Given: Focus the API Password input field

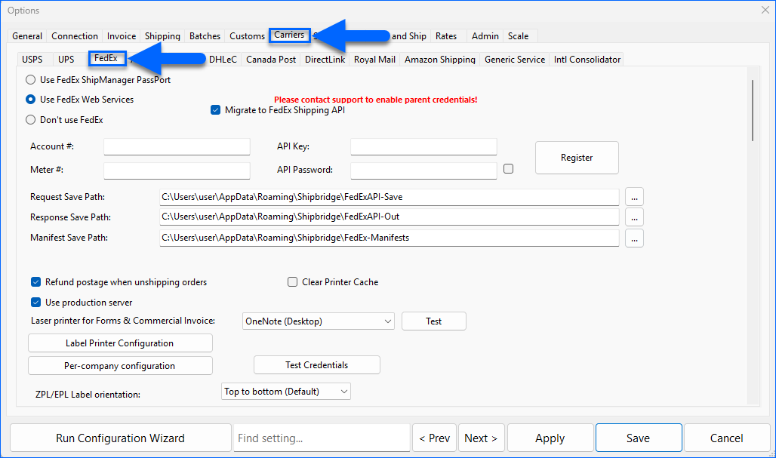Looking at the screenshot, I should coord(423,170).
